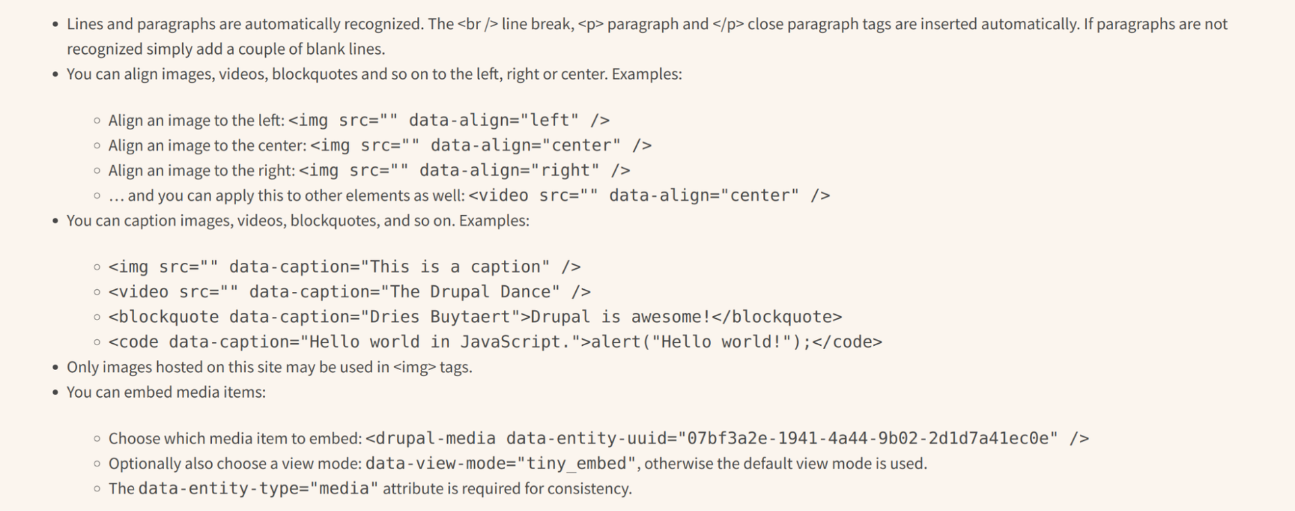Viewport: 1295px width, 511px height.
Task: Click the "Only images hosted on this site" line
Action: coord(269,367)
